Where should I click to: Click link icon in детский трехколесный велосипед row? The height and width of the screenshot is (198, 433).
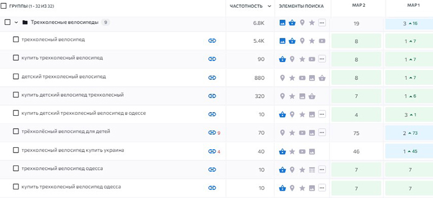point(212,77)
